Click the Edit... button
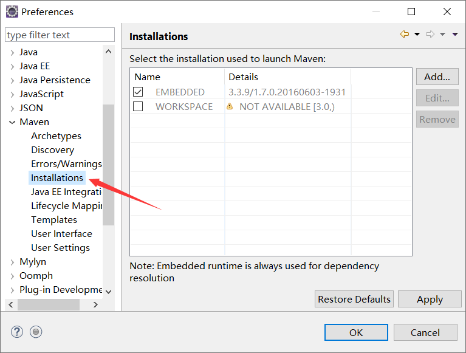The width and height of the screenshot is (466, 353). point(437,98)
